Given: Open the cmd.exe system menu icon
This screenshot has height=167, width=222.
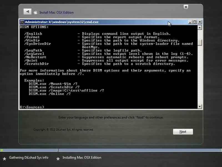Looking at the screenshot, I should coord(22,22).
